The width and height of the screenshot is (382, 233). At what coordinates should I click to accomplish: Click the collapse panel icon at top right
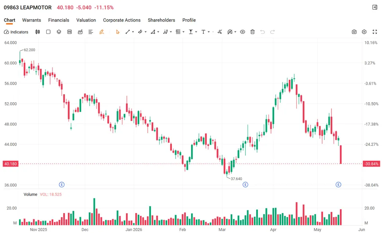(375, 7)
